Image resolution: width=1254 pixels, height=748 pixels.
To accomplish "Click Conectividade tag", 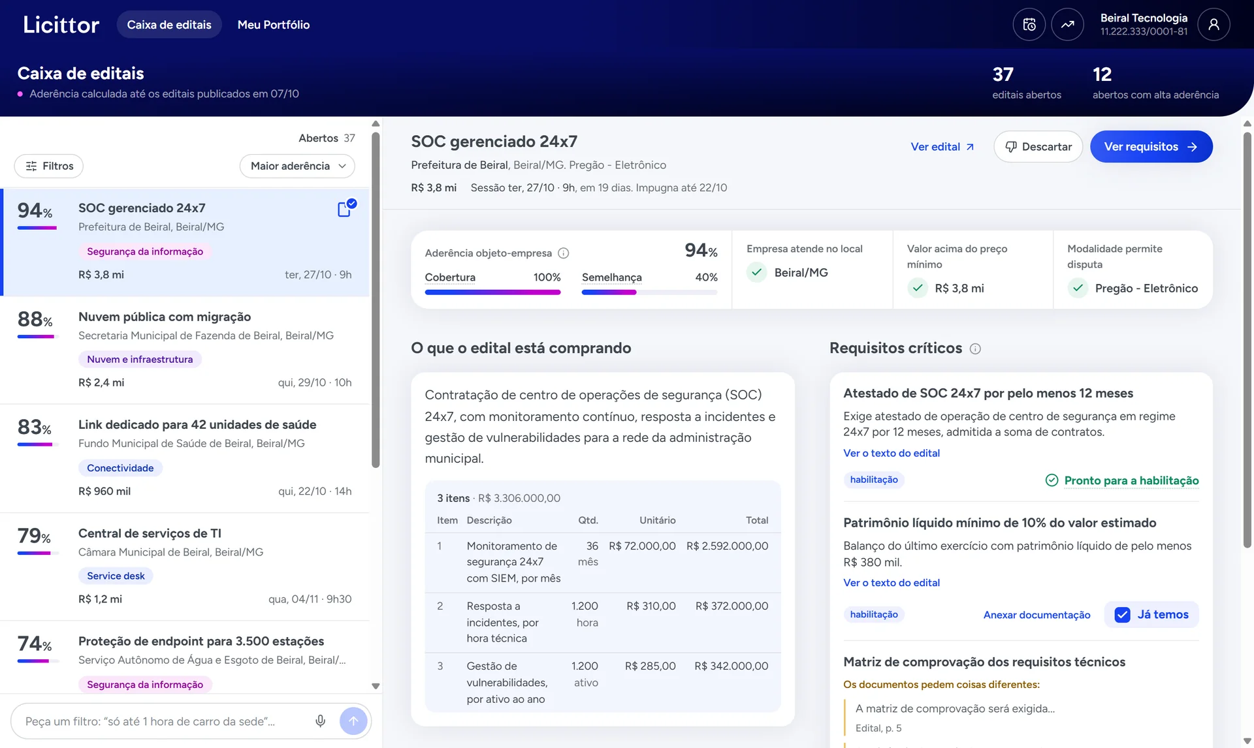I will (x=120, y=468).
